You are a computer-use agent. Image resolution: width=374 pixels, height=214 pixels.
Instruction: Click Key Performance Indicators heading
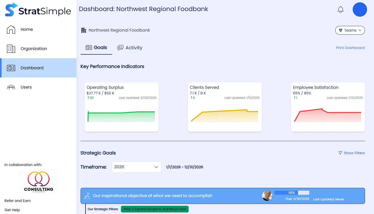click(112, 66)
